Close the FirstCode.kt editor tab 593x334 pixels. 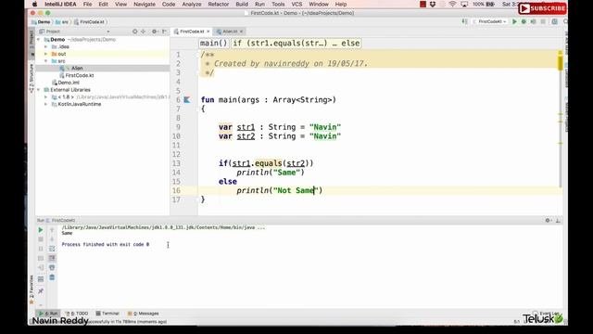coord(208,32)
